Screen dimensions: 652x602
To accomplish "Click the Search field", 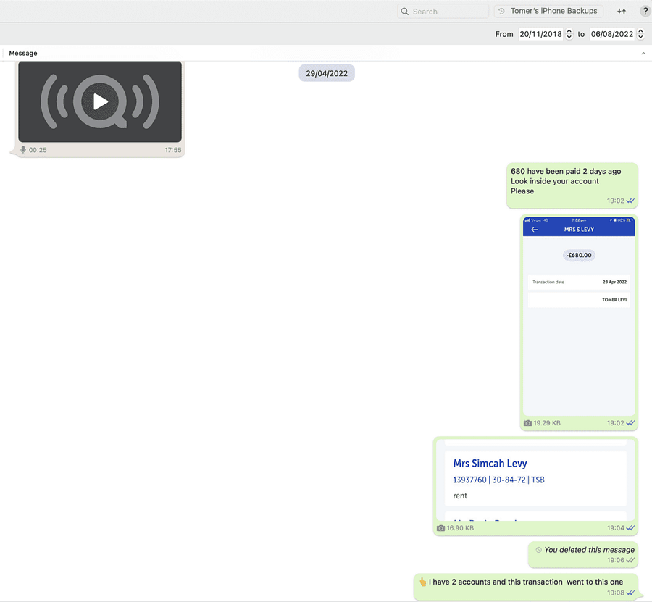I will click(443, 11).
